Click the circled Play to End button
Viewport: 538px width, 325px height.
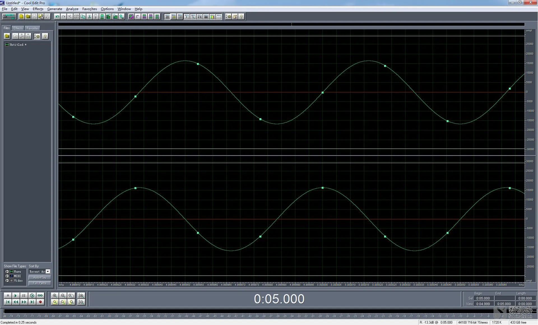click(32, 296)
